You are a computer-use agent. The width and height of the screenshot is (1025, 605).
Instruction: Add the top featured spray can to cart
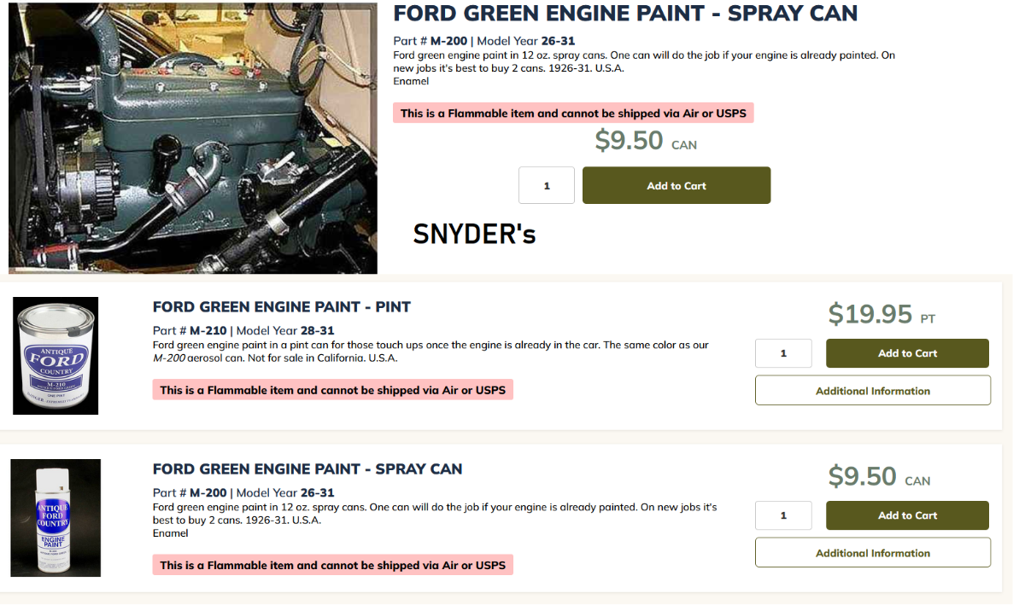click(x=676, y=185)
